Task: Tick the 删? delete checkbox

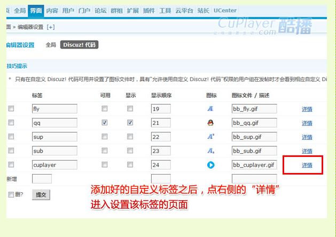Action: (x=11, y=195)
